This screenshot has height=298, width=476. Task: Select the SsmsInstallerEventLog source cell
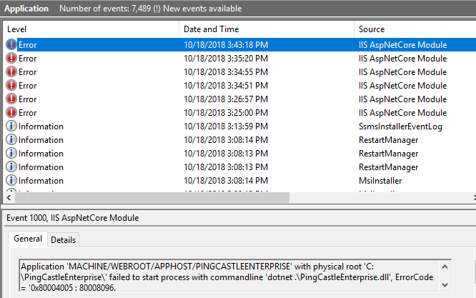tap(400, 126)
